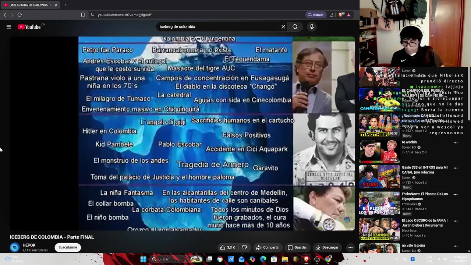471x265 pixels.
Task: Open the HEPOK channel name link
Action: click(x=29, y=245)
